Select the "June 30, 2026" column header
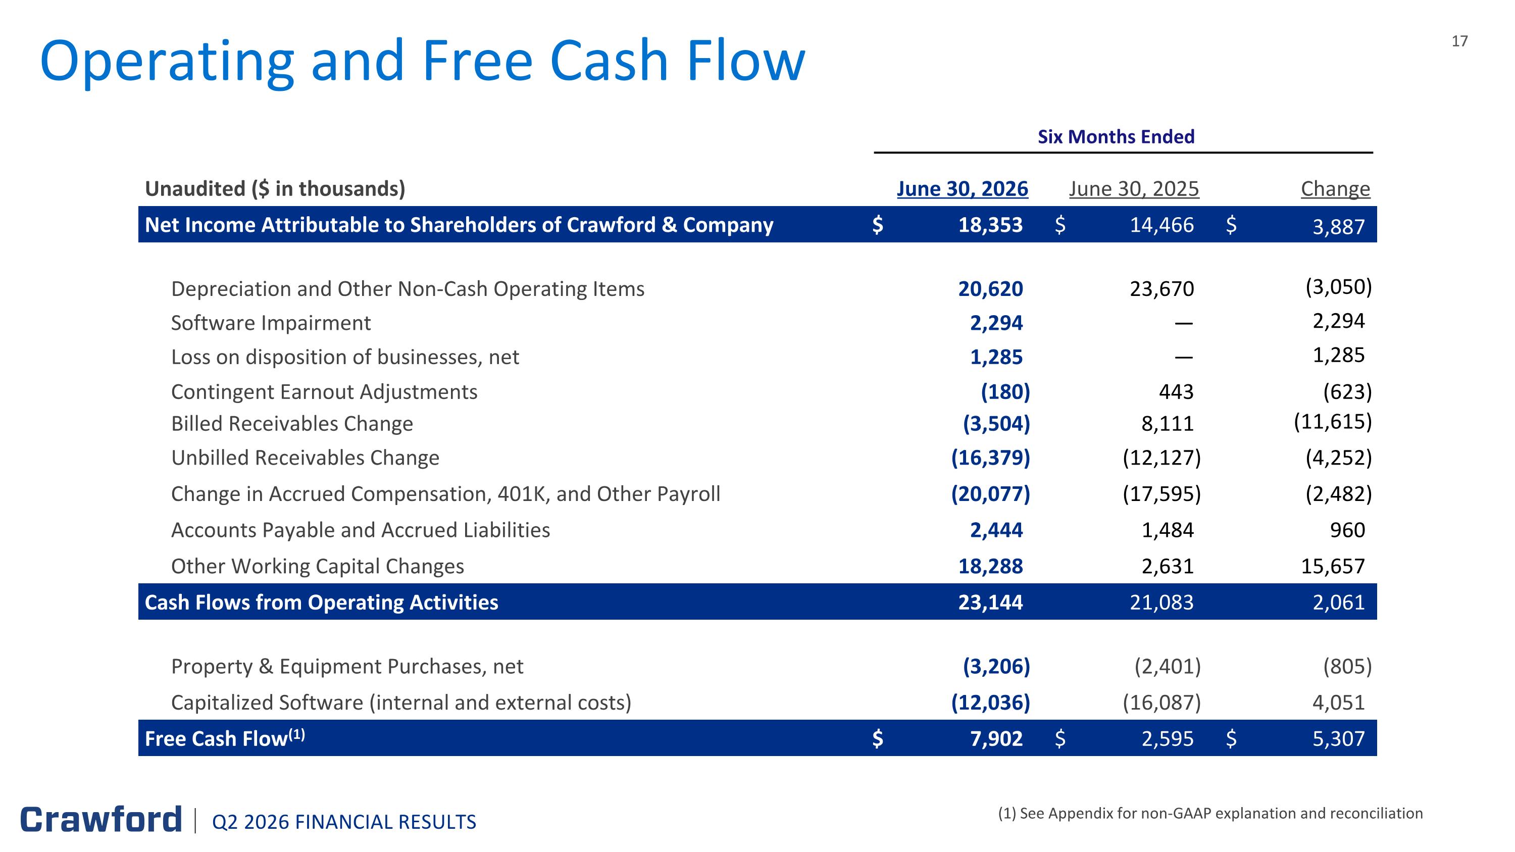1515x852 pixels. click(x=962, y=189)
